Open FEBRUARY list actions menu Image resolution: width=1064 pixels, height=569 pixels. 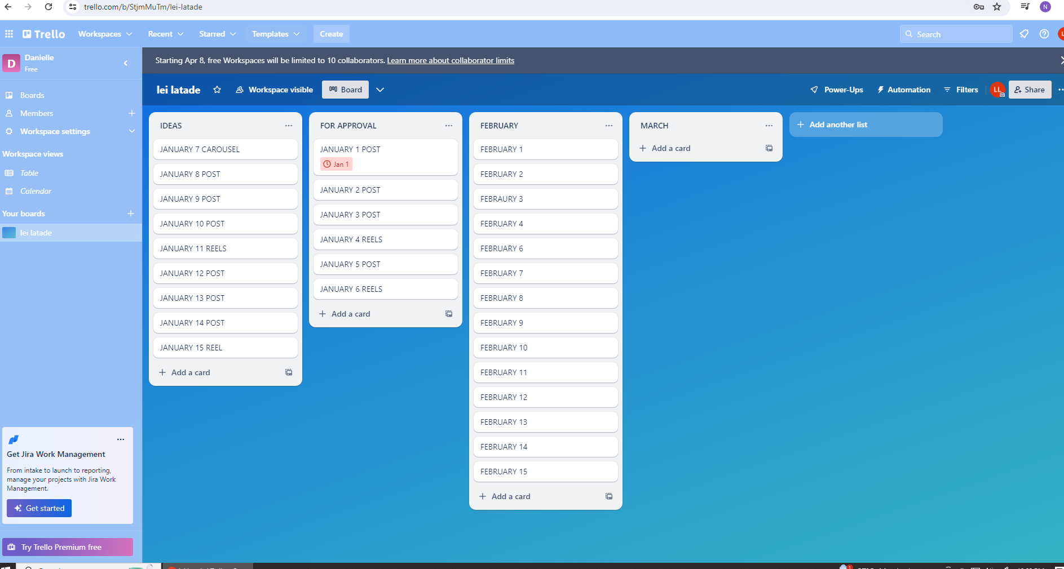609,126
